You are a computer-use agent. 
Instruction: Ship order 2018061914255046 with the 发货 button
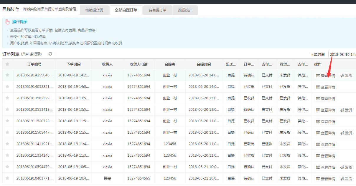(x=346, y=76)
